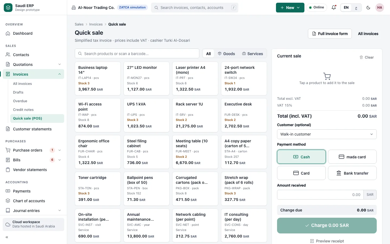Open the Walk-in customer dropdown
The height and width of the screenshot is (244, 390).
[x=327, y=134]
